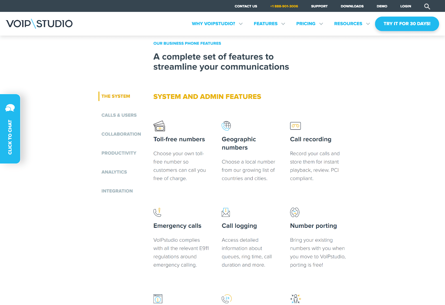The image size is (445, 305).
Task: Select Productivity sidebar tab
Action: 119,153
